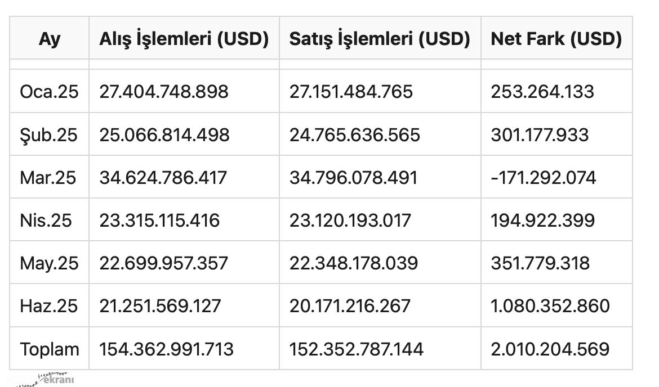The height and width of the screenshot is (387, 659).
Task: Select the 34.796.078.491 March satış cell
Action: coord(354,178)
